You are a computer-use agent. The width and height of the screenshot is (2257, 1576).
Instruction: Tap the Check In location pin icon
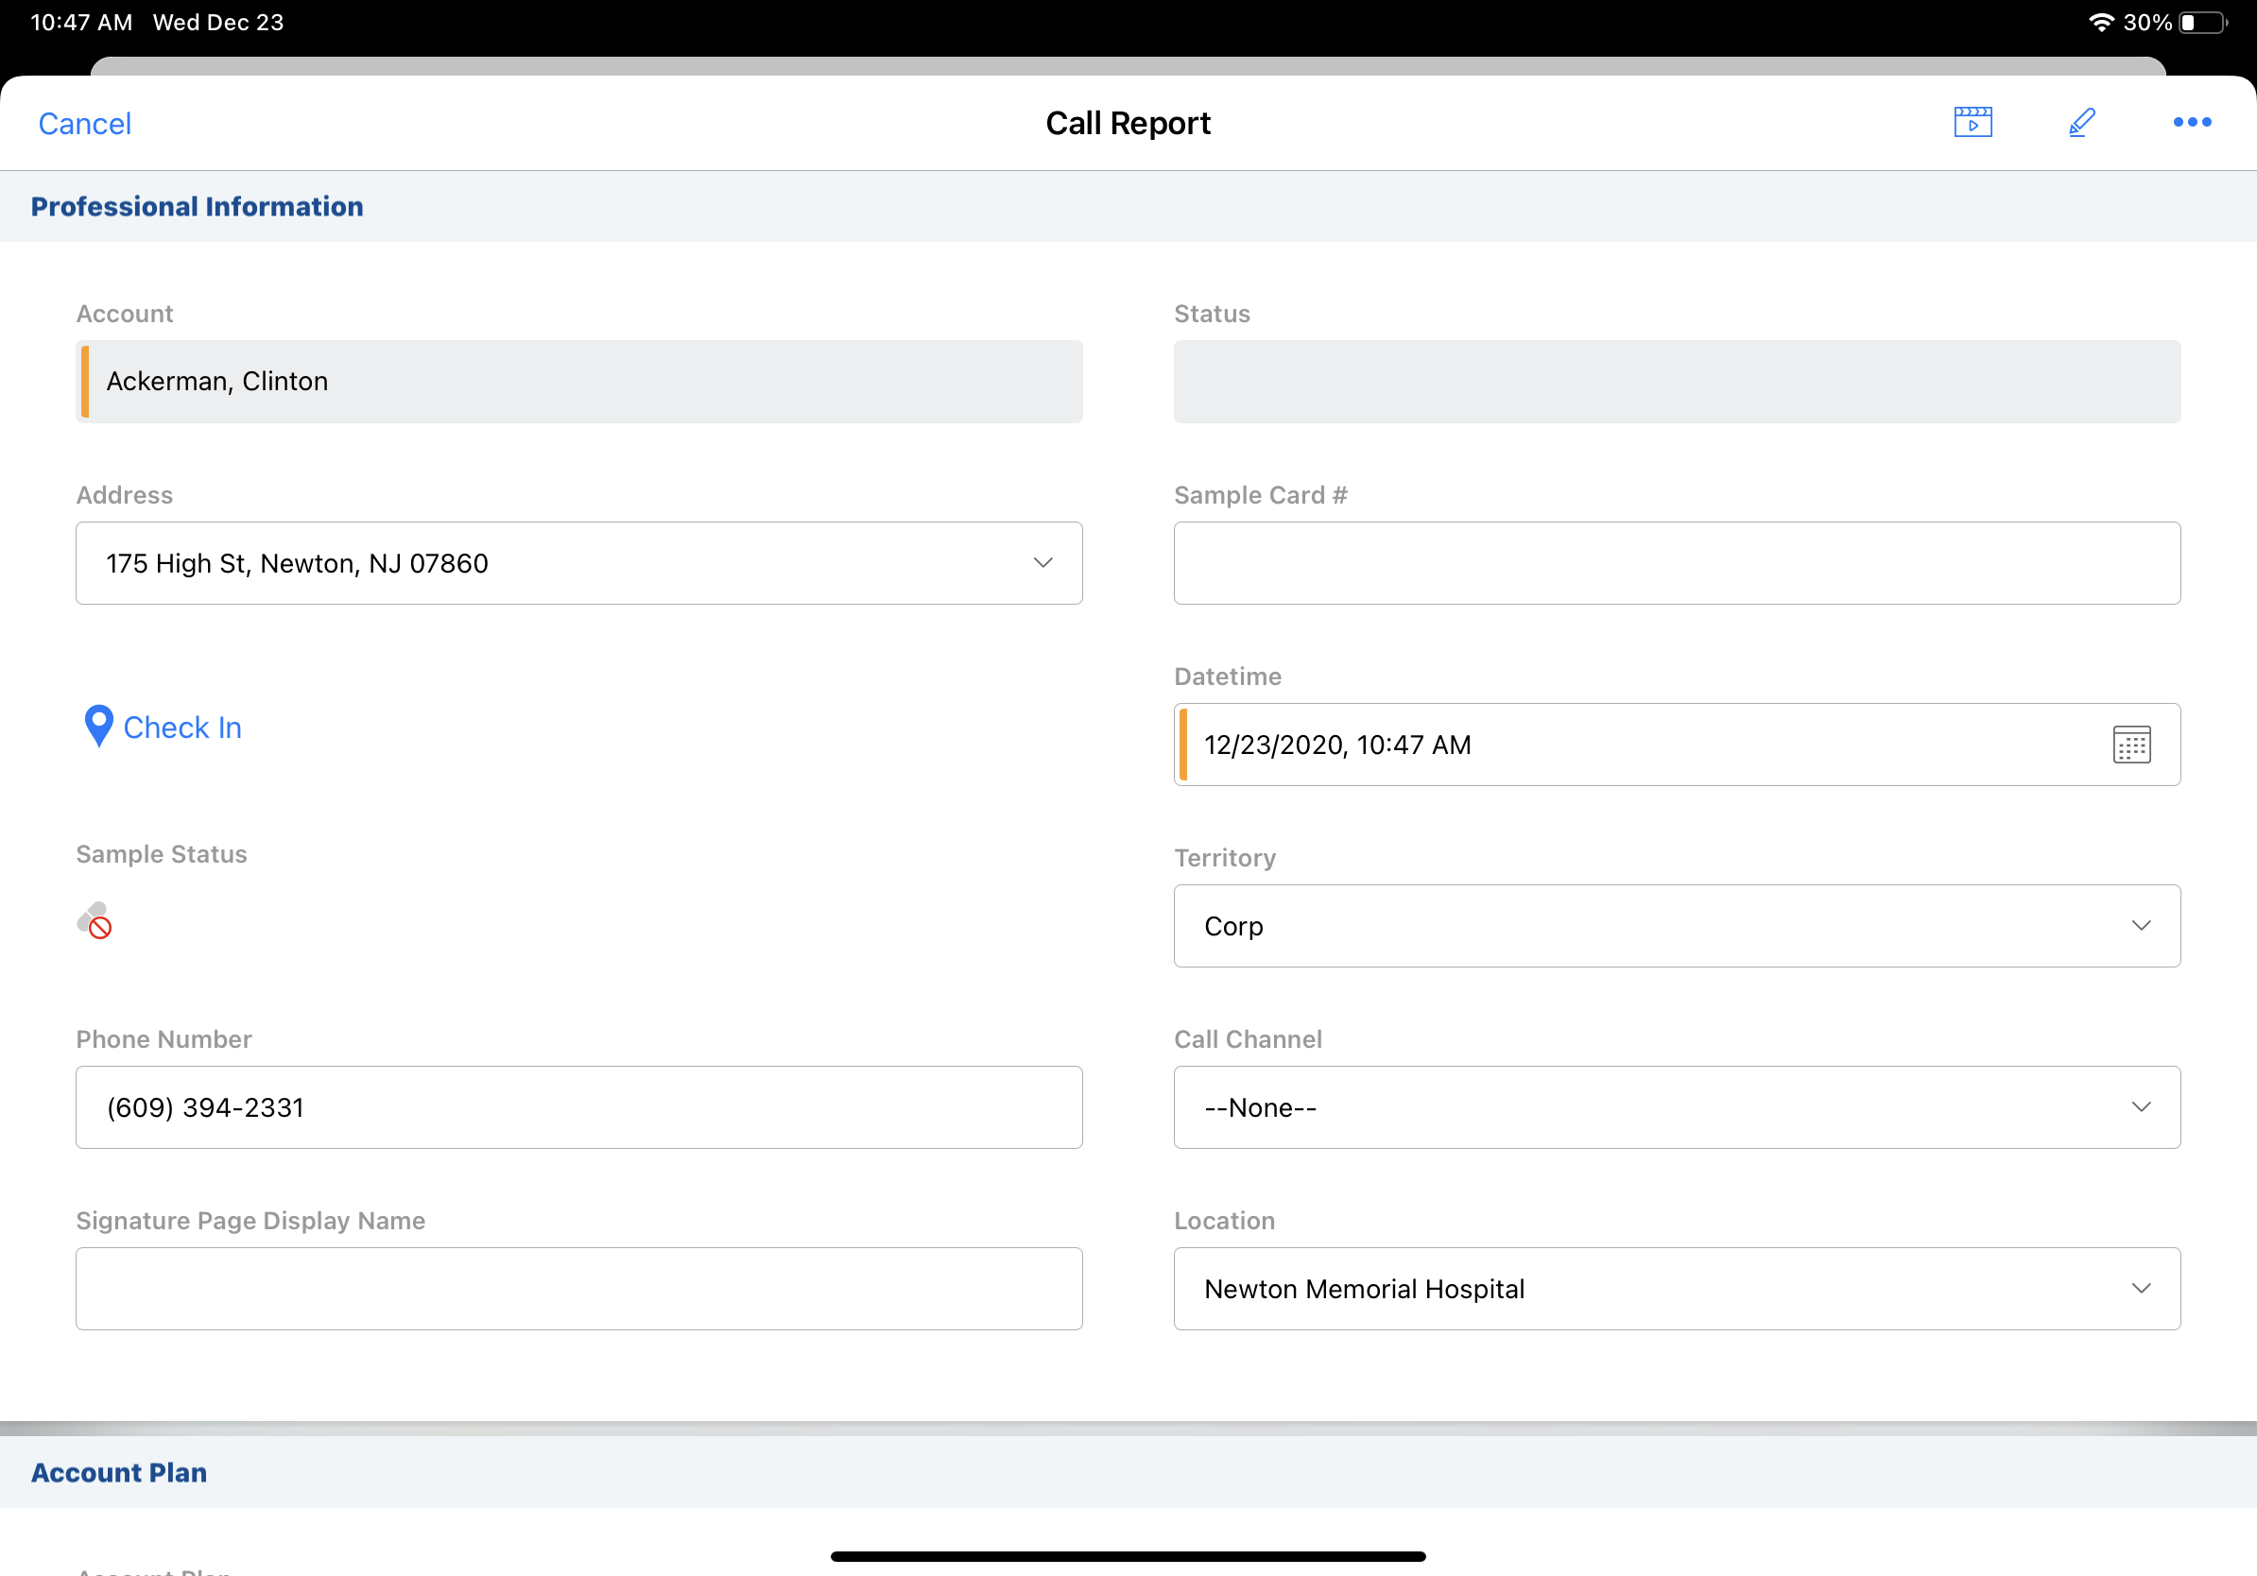98,726
